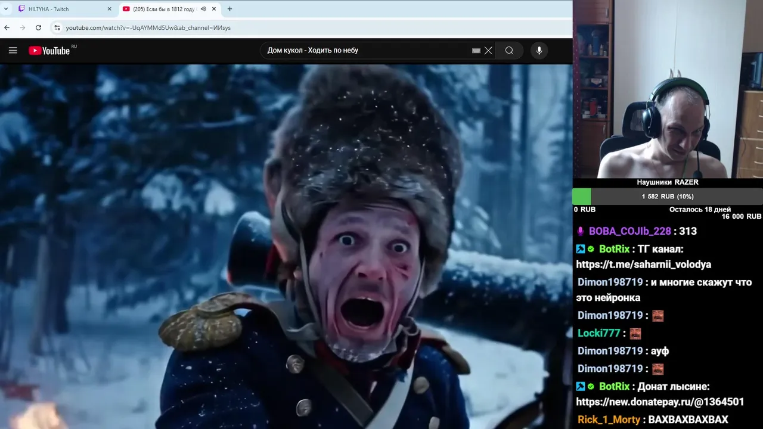This screenshot has height=429, width=763.
Task: Close the YouTube video tab
Action: point(214,9)
